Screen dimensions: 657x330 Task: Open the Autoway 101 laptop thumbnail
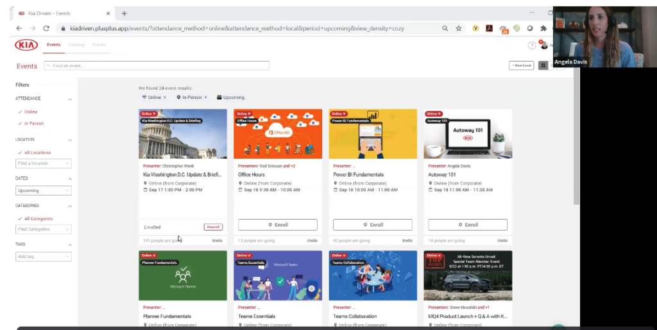point(468,134)
